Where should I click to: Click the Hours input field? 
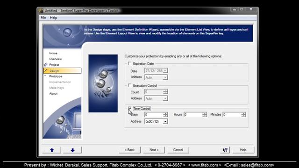point(193,114)
